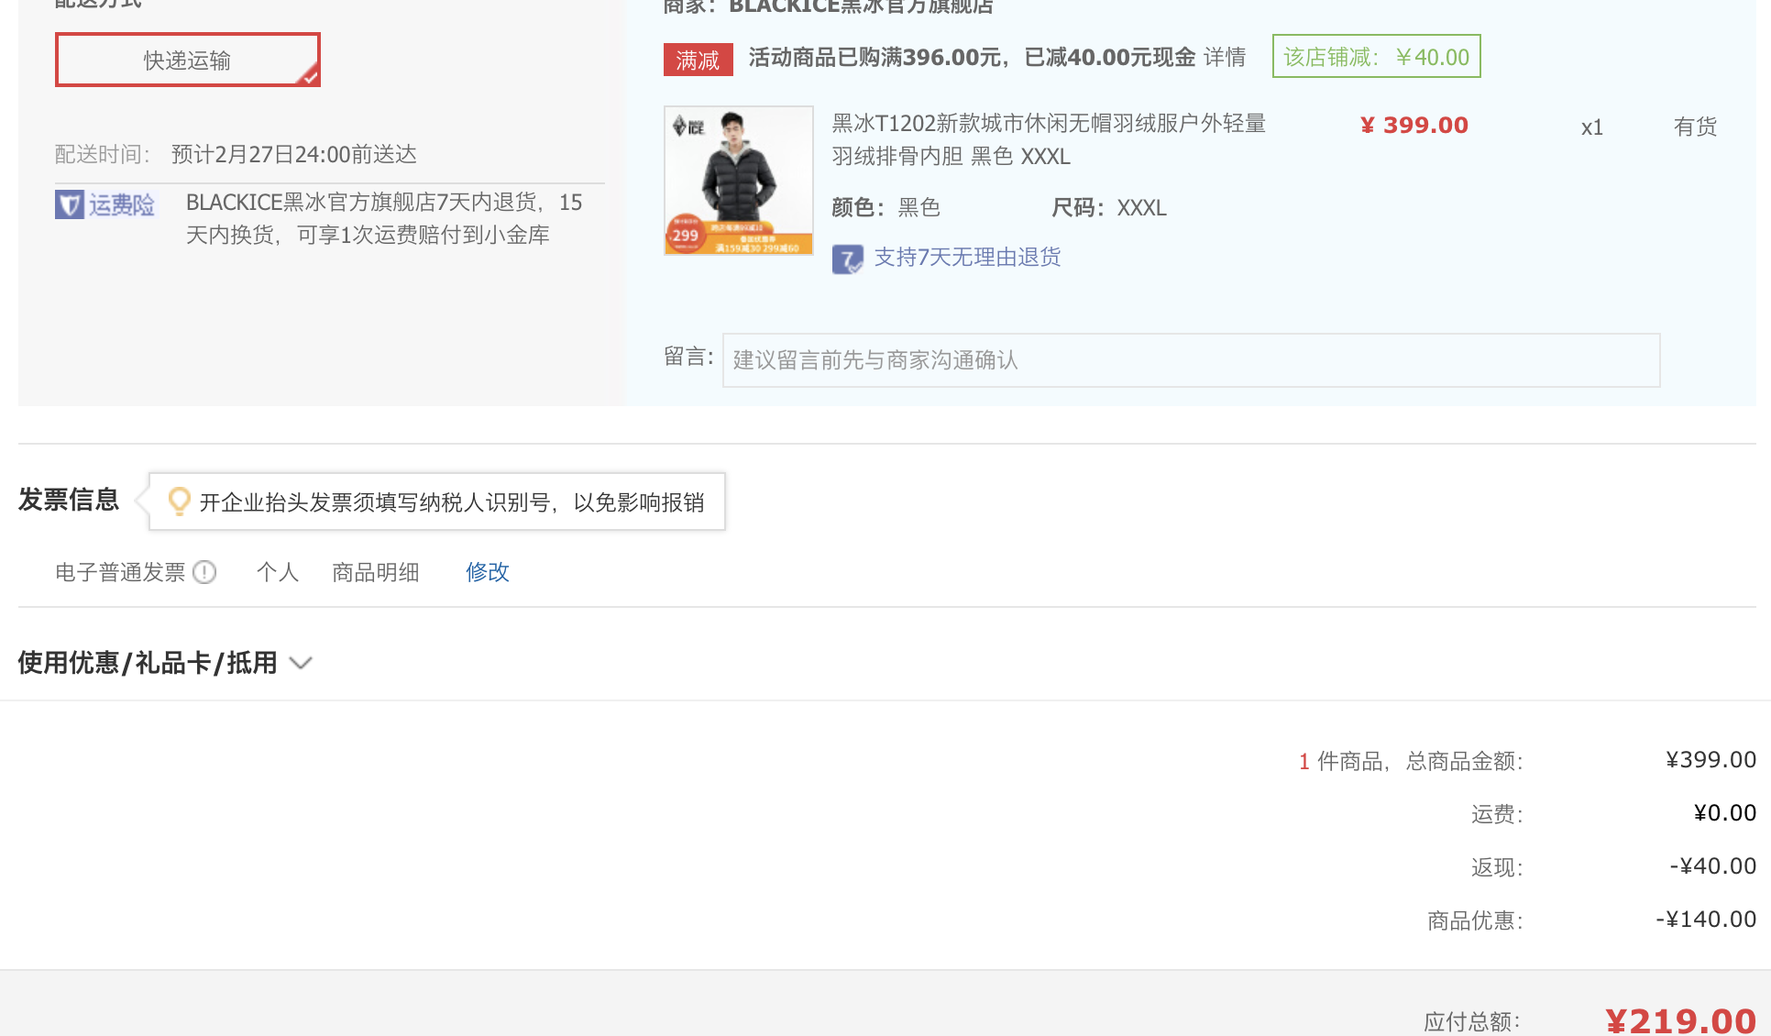
Task: Click the 总商品金额 ¥399.00 value
Action: 1710,760
